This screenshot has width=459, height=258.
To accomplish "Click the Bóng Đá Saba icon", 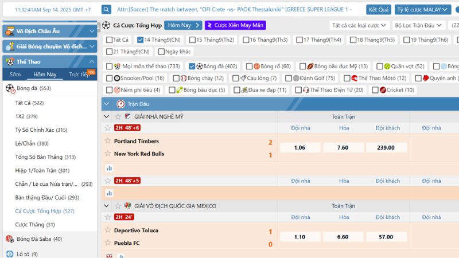I will point(10,239).
